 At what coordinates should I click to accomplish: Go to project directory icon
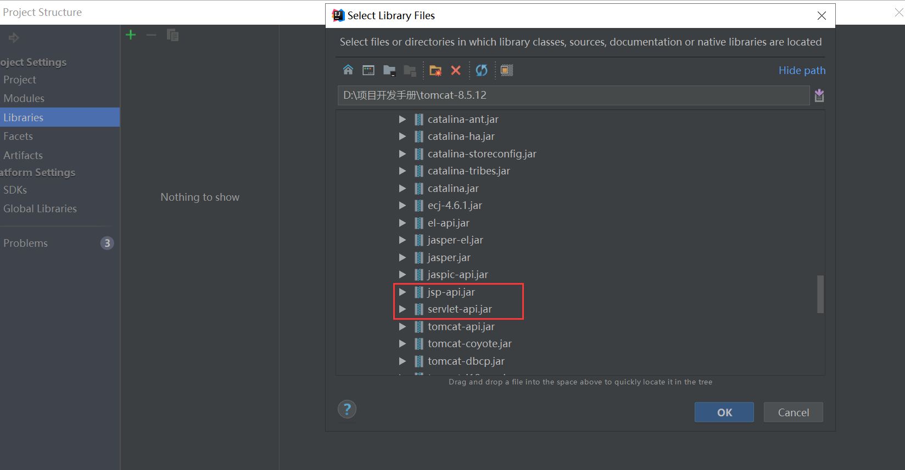pyautogui.click(x=389, y=70)
